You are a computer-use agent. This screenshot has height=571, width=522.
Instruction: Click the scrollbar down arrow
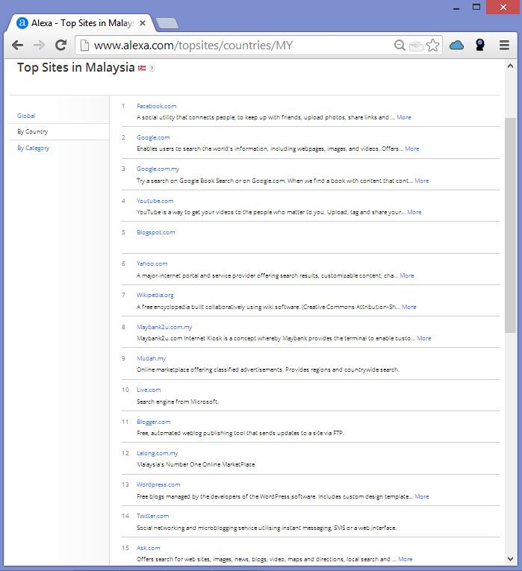[x=510, y=558]
